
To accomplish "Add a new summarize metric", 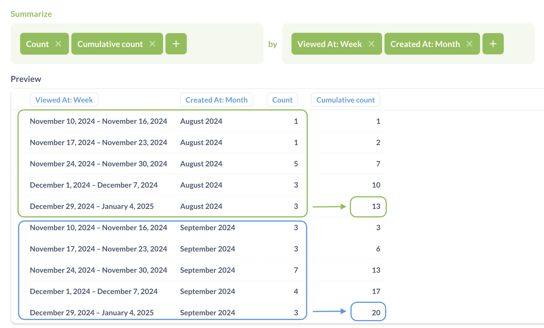I will point(176,44).
